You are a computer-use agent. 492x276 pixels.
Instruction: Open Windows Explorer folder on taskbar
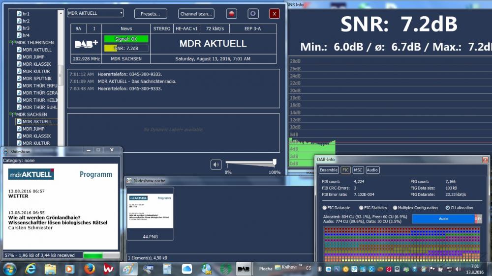50,269
